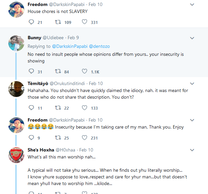Screen dimensions: 208x194
Task: Retweet the House chores is not SLAVERY tweet
Action: [x=58, y=22]
